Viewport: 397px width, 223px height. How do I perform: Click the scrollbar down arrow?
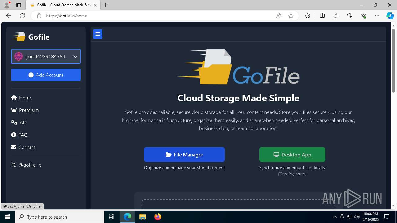[394, 205]
